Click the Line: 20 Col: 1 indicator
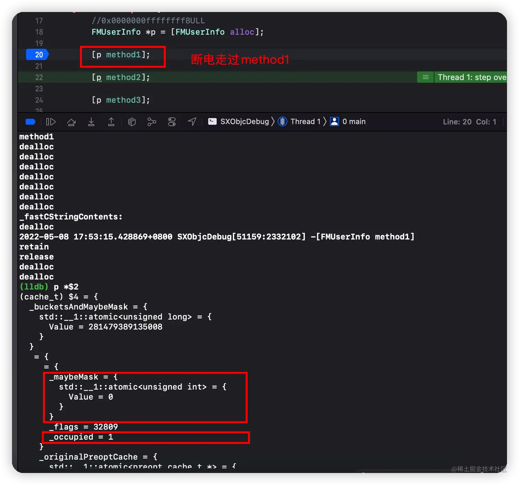The width and height of the screenshot is (519, 485). tap(470, 122)
